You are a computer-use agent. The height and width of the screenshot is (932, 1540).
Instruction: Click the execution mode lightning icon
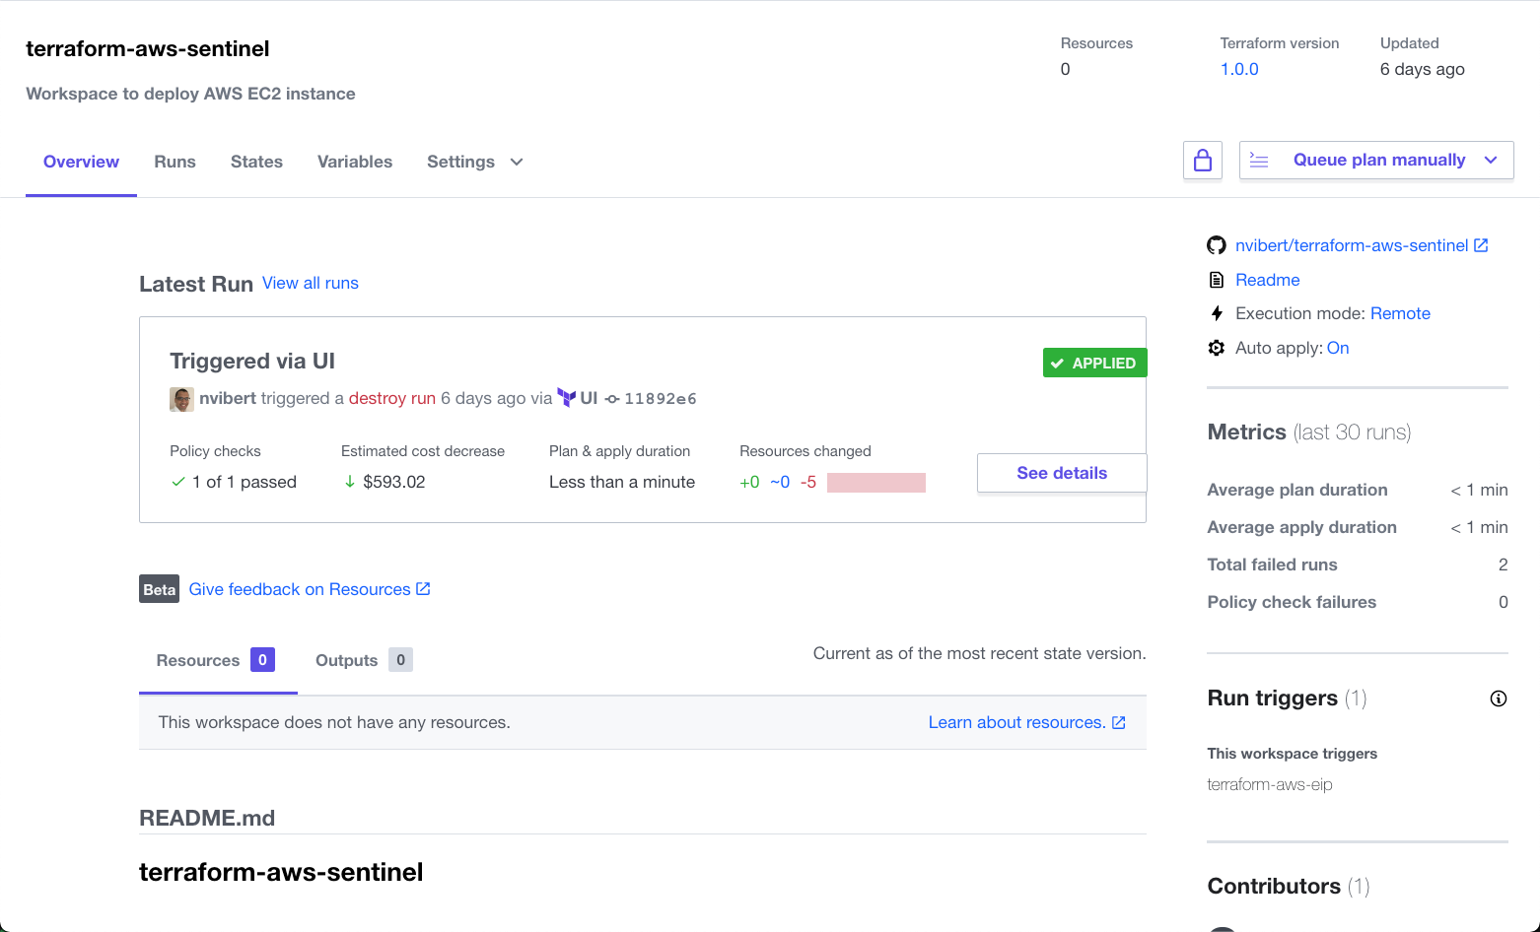pyautogui.click(x=1217, y=313)
